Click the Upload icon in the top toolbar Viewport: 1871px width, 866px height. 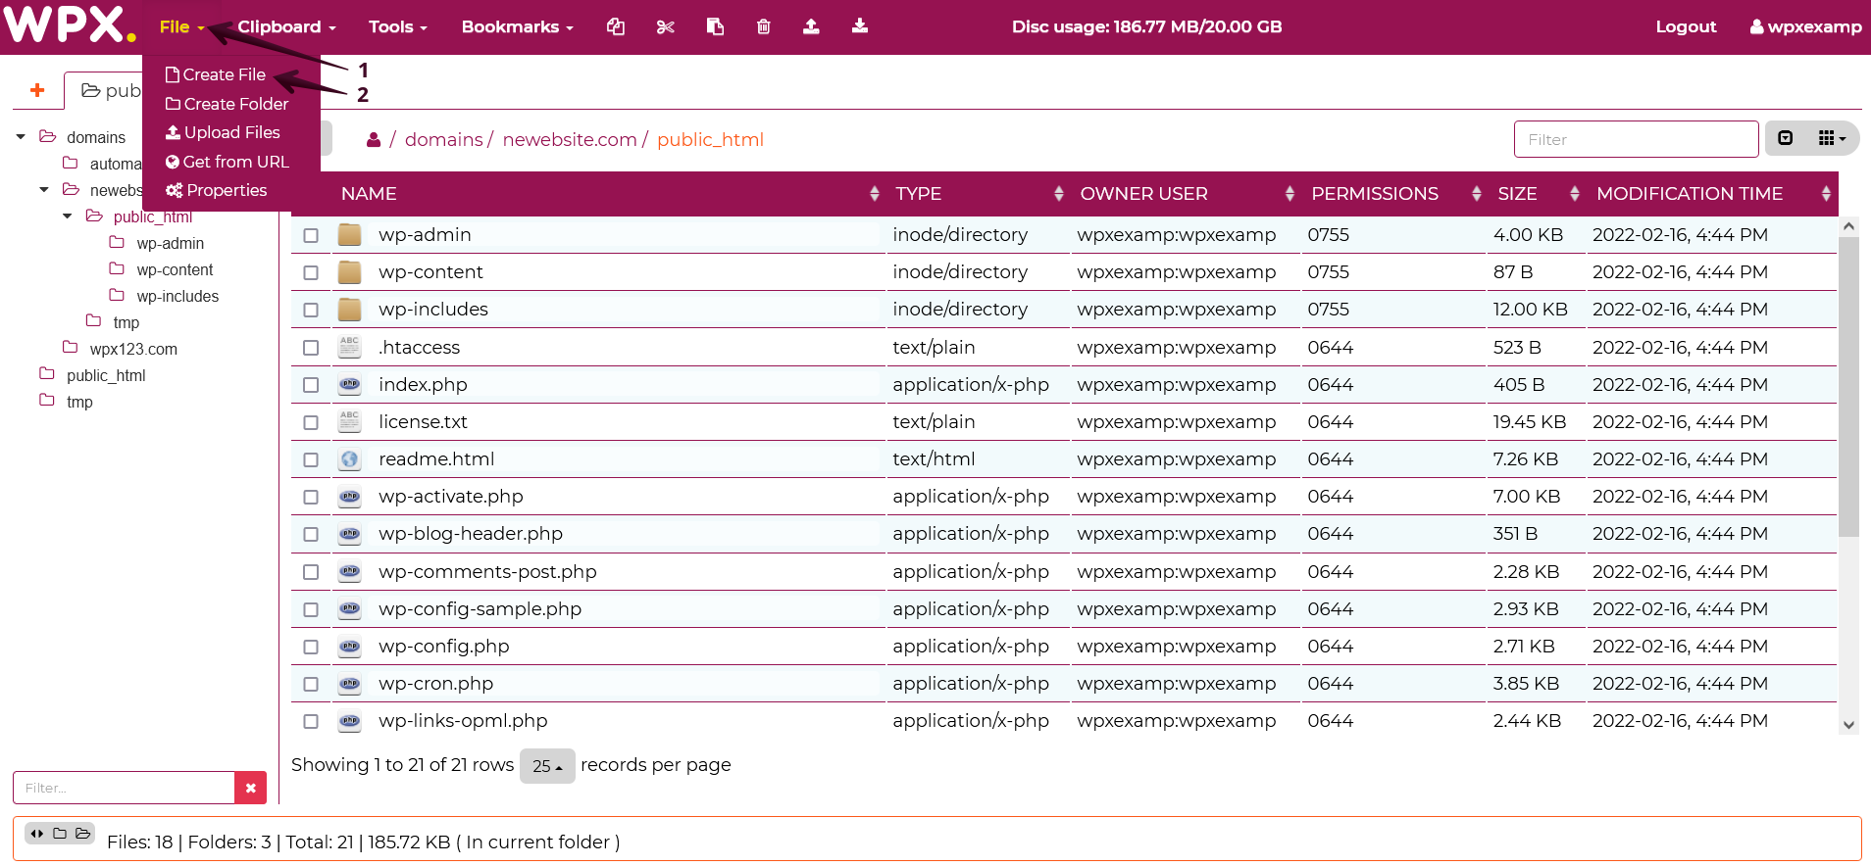(x=811, y=26)
